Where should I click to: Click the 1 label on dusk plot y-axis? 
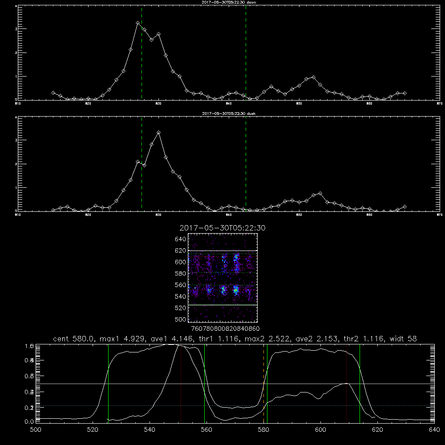pos(16,188)
